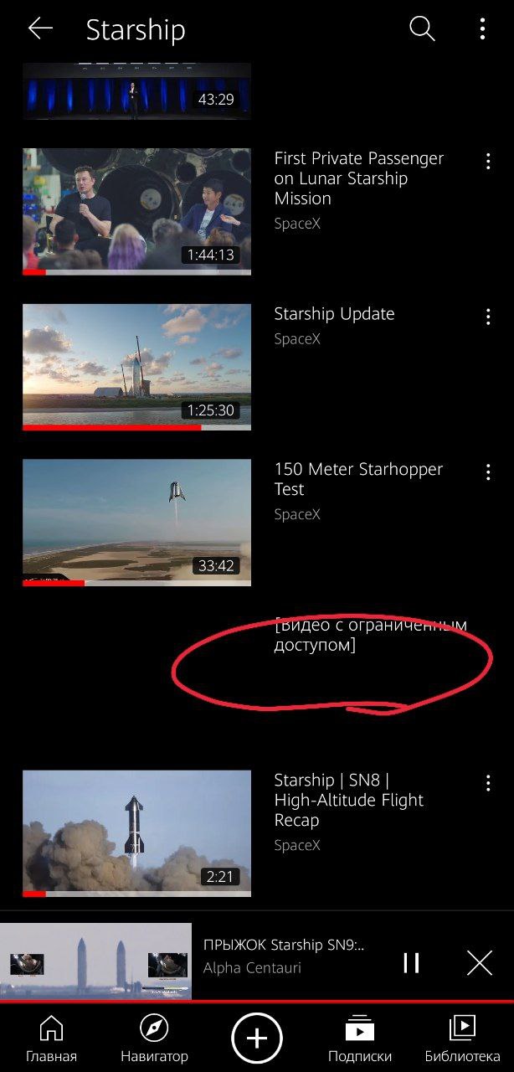Open options for 150 Meter Starhopper Test
This screenshot has height=1072, width=514.
[x=488, y=472]
